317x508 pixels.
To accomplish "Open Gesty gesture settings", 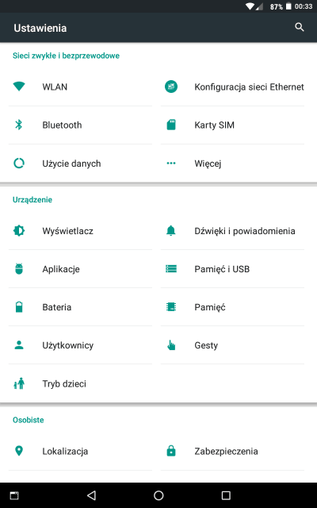I will [x=232, y=345].
